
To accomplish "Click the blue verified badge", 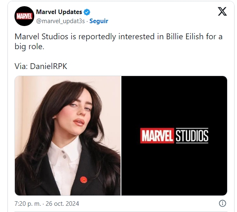I will click(87, 12).
